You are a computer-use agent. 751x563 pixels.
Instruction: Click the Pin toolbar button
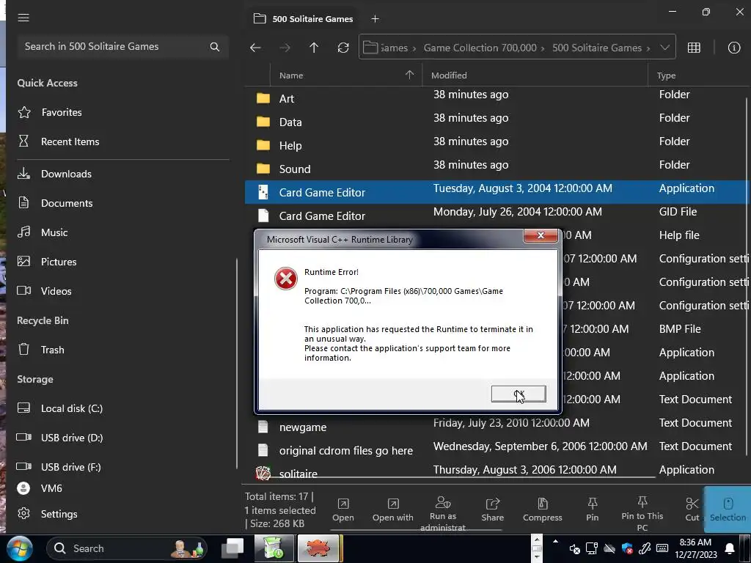tap(592, 510)
